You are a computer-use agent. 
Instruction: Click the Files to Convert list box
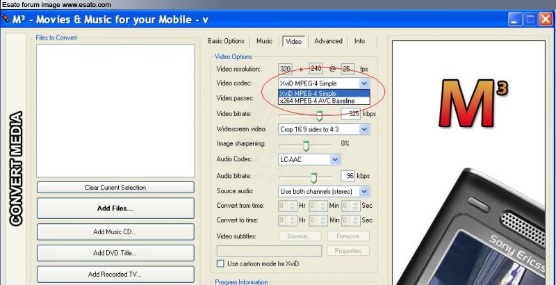pyautogui.click(x=115, y=111)
